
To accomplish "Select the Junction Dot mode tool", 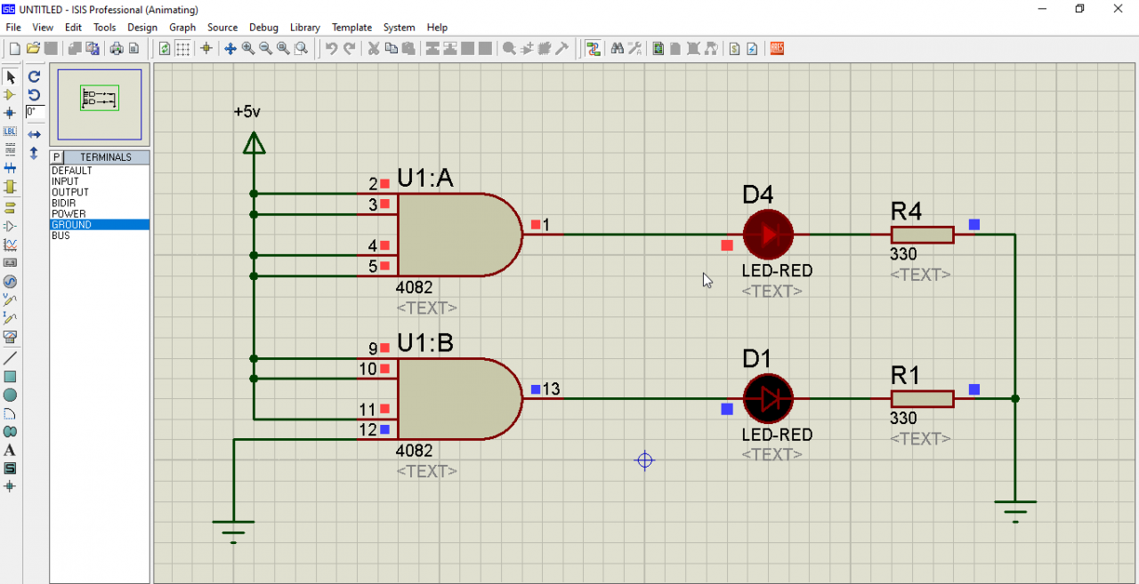I will [11, 113].
